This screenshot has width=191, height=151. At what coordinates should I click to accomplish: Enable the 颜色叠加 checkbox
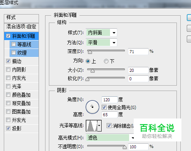[x=8, y=95]
